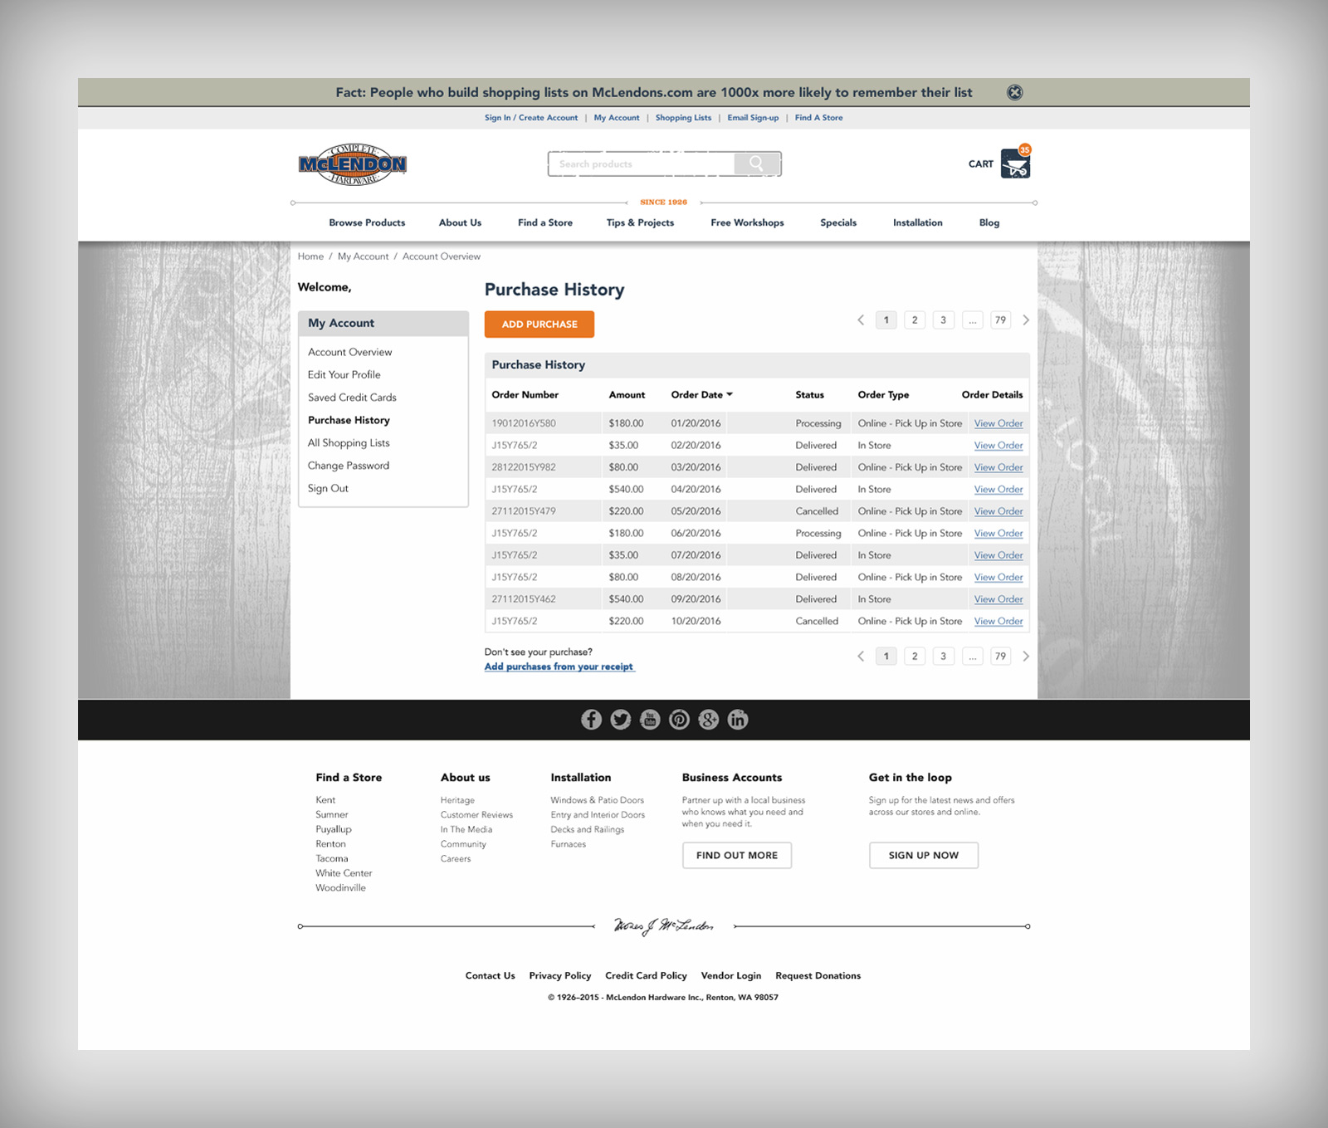Open All Shopping Lists in sidebar
This screenshot has height=1128, width=1328.
[349, 443]
